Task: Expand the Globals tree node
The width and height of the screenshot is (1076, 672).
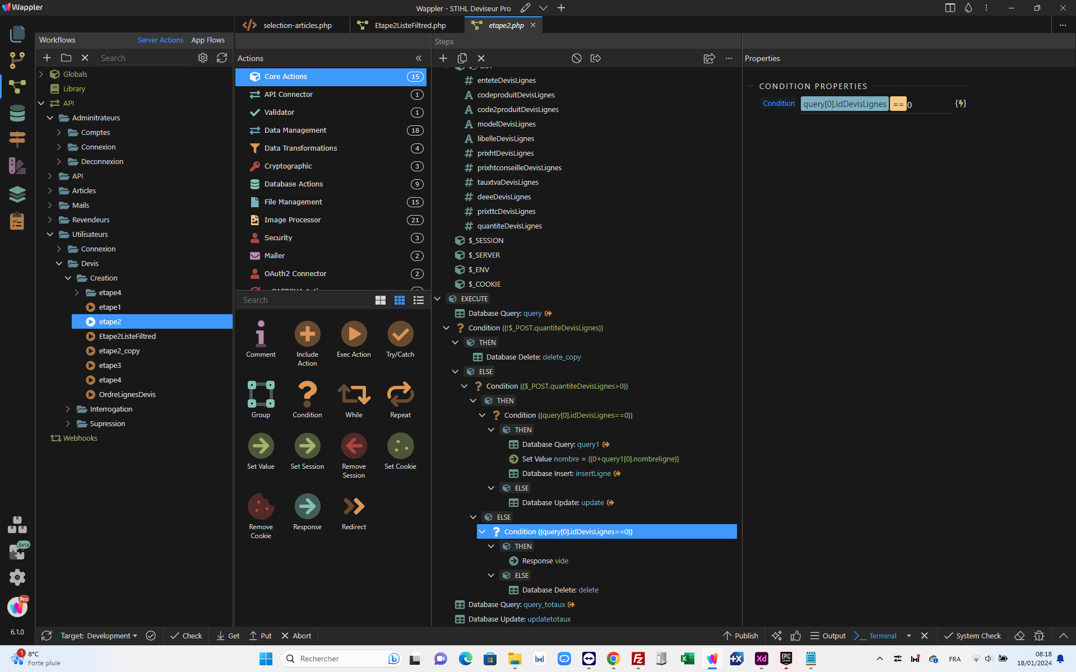Action: point(41,74)
